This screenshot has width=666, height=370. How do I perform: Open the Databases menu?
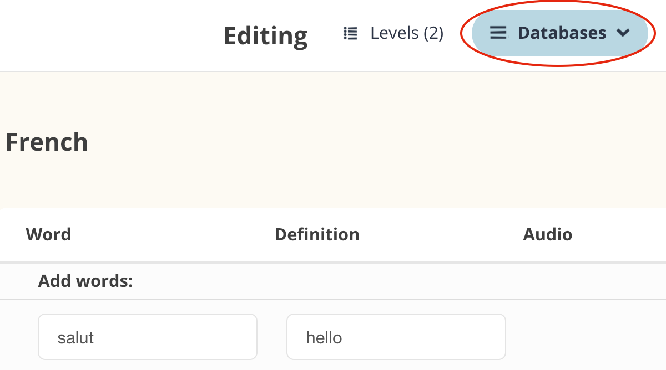(x=561, y=33)
